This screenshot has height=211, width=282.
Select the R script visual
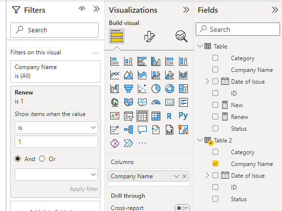170,116
